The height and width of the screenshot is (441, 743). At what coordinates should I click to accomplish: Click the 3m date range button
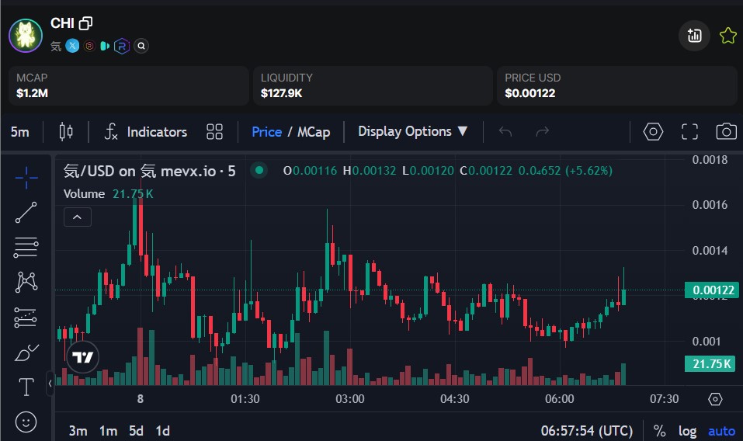click(78, 431)
